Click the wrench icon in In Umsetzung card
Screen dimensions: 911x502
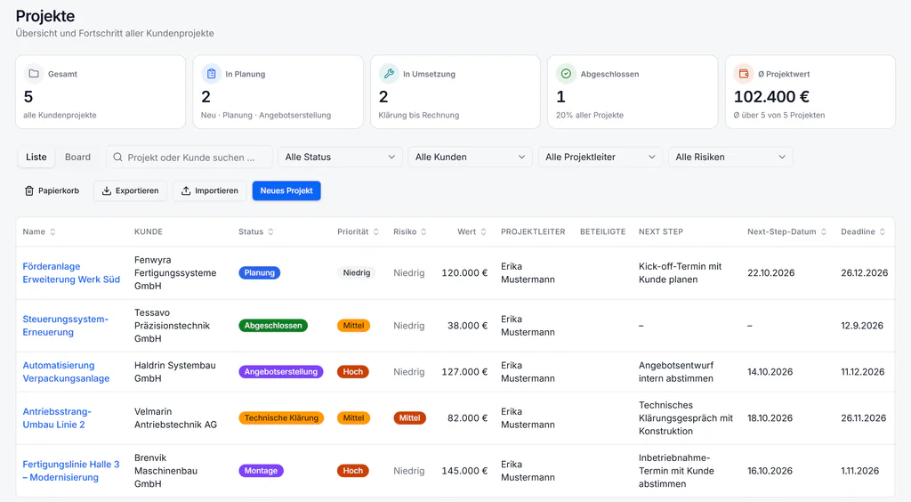coord(390,74)
